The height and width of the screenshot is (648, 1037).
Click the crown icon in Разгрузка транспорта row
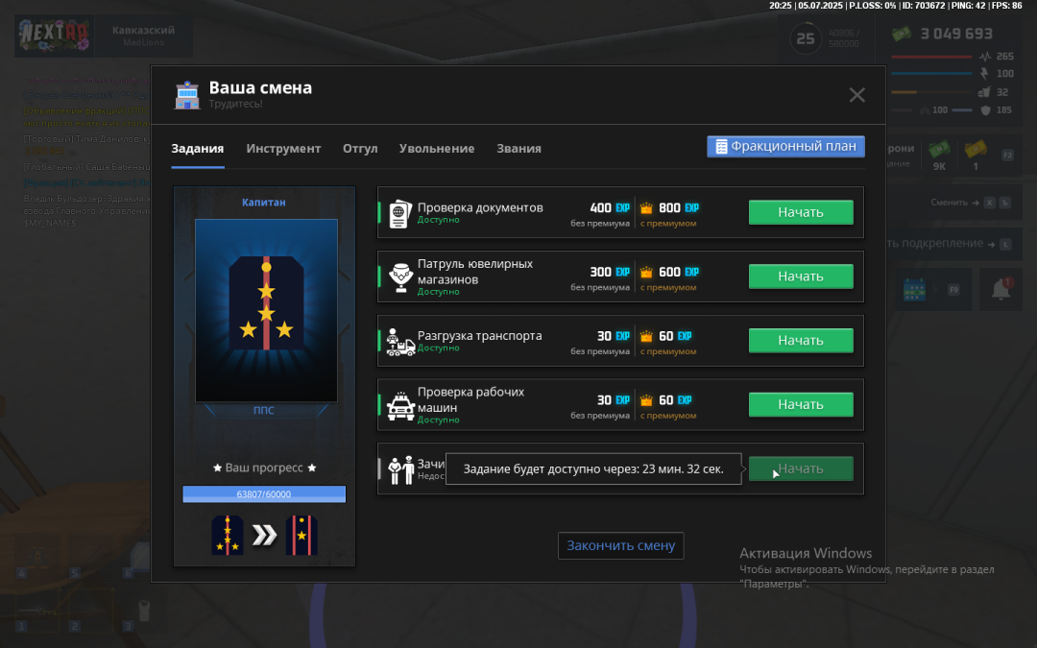646,337
